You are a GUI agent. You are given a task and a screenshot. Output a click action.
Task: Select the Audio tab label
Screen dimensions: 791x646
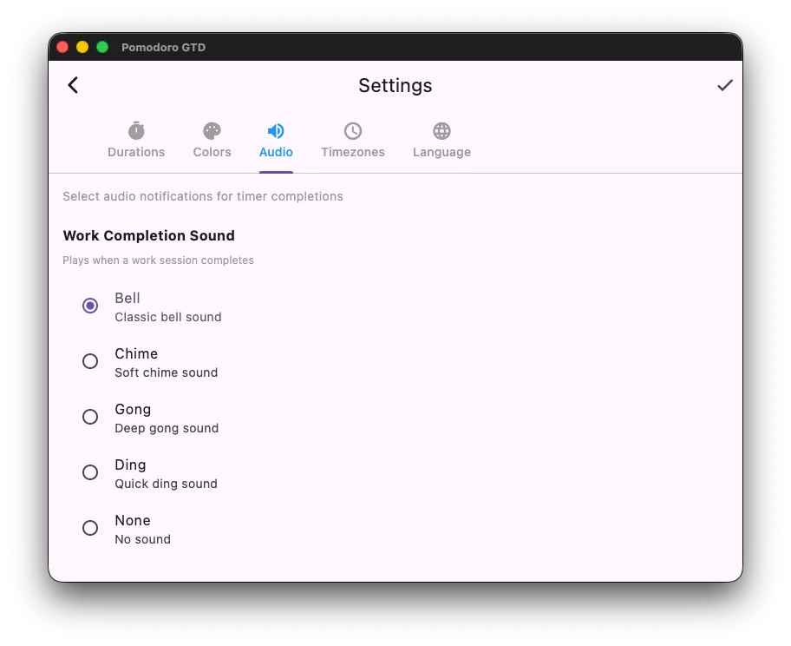276,152
